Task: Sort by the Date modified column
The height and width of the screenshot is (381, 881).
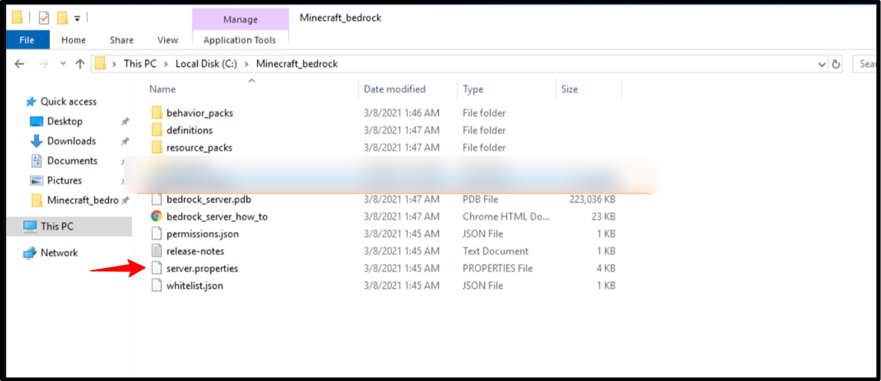Action: pos(394,89)
